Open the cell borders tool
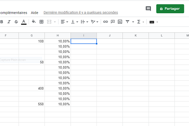The width and height of the screenshot is (189, 126). coord(41,22)
